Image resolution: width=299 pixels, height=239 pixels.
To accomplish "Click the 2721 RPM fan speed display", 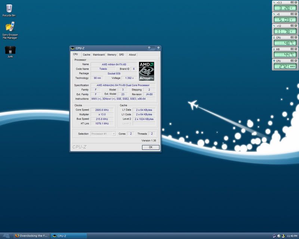I will tap(285, 66).
